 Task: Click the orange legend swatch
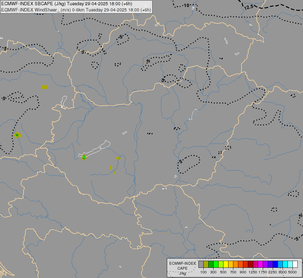click(236, 264)
